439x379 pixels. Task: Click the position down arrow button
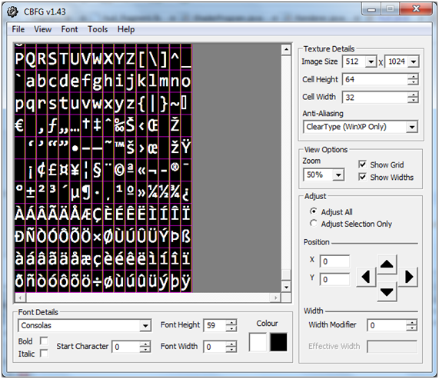click(x=387, y=291)
